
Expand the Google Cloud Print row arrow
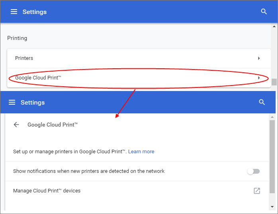(x=259, y=78)
